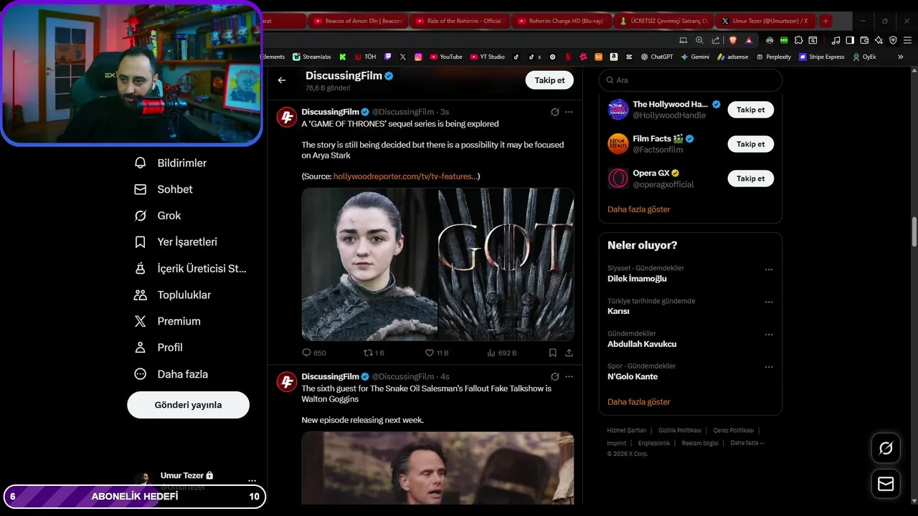918x516 pixels.
Task: Open Gizlilik Politikası footer link
Action: (679, 431)
